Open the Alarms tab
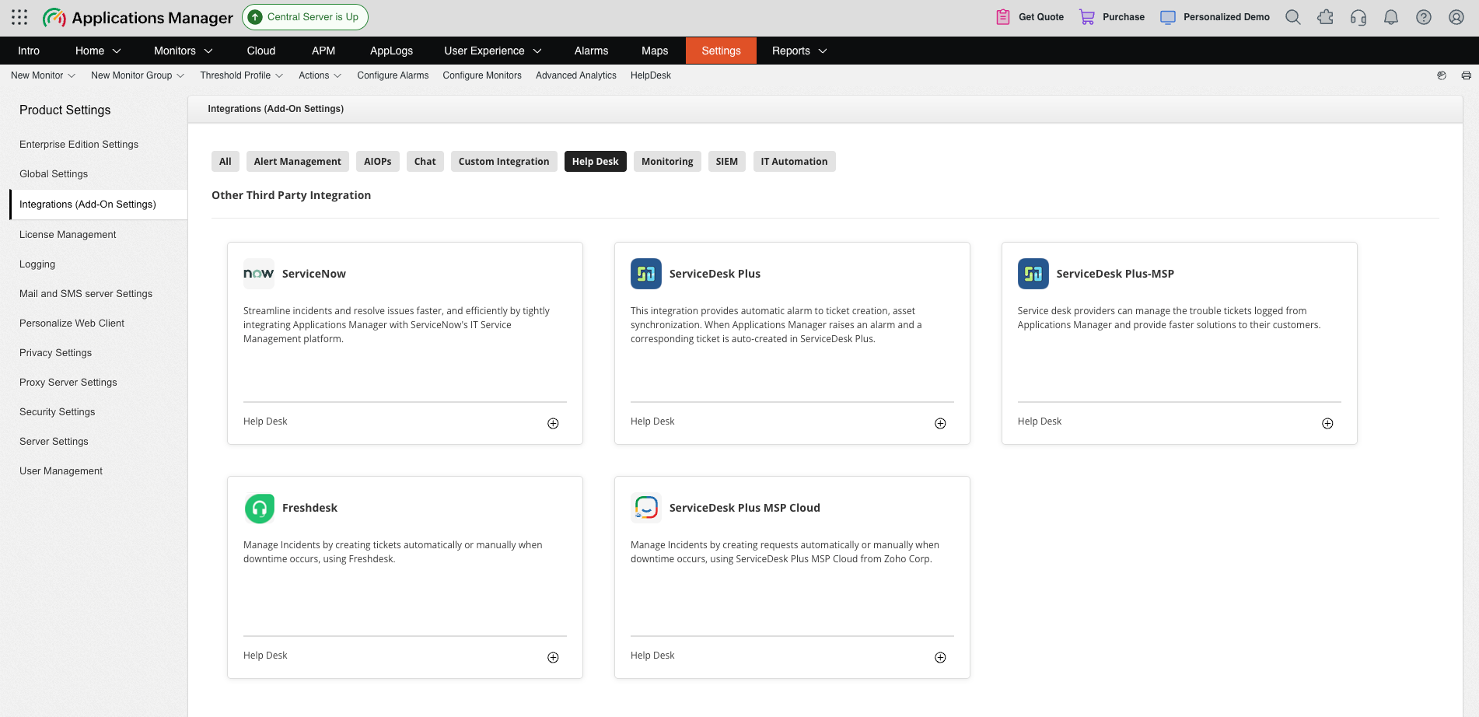The image size is (1479, 717). click(x=591, y=51)
